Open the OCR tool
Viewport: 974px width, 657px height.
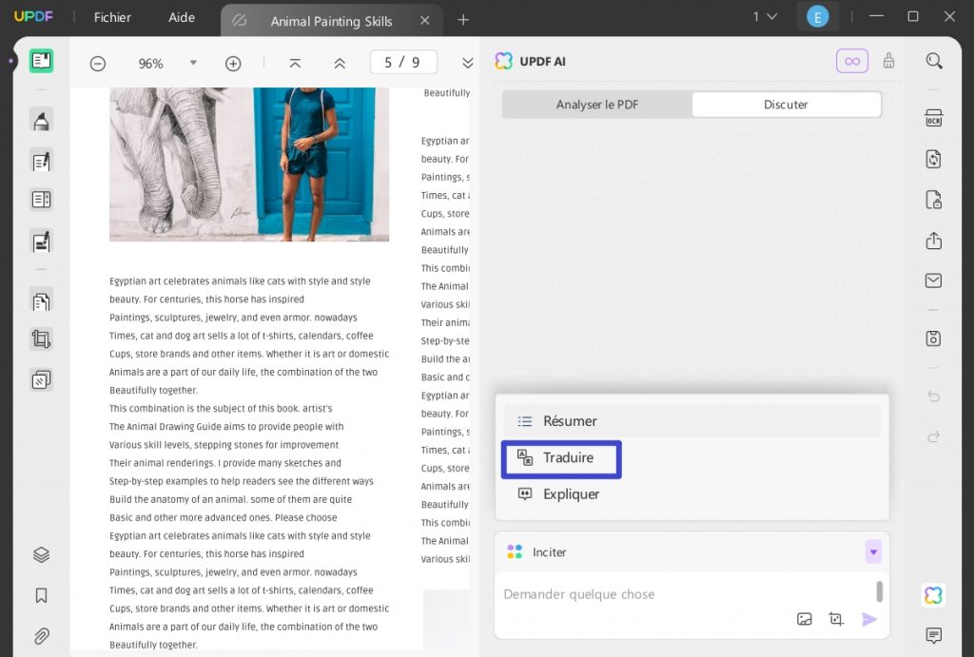(934, 117)
